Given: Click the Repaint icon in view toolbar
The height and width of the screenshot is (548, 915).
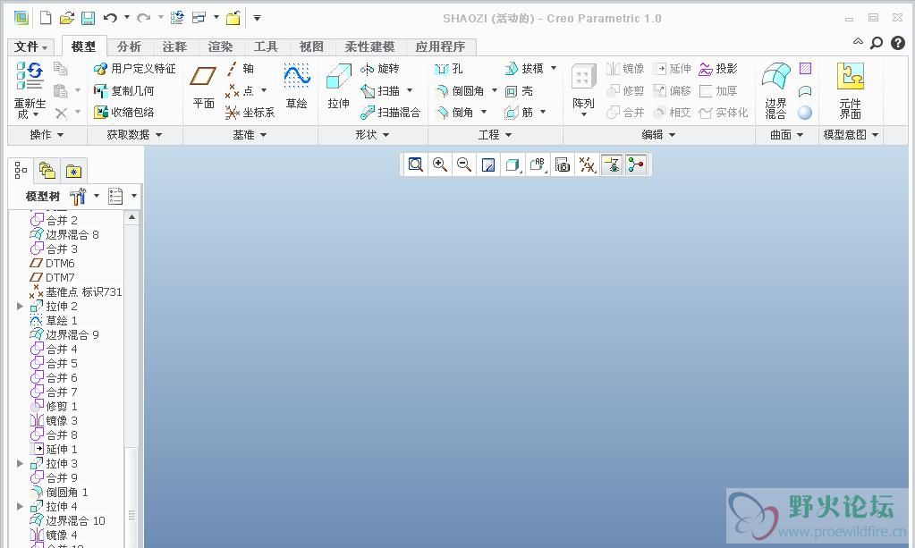Looking at the screenshot, I should pyautogui.click(x=488, y=165).
